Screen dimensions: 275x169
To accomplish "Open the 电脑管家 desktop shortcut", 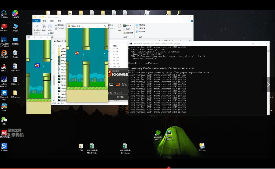I will click(x=4, y=147).
